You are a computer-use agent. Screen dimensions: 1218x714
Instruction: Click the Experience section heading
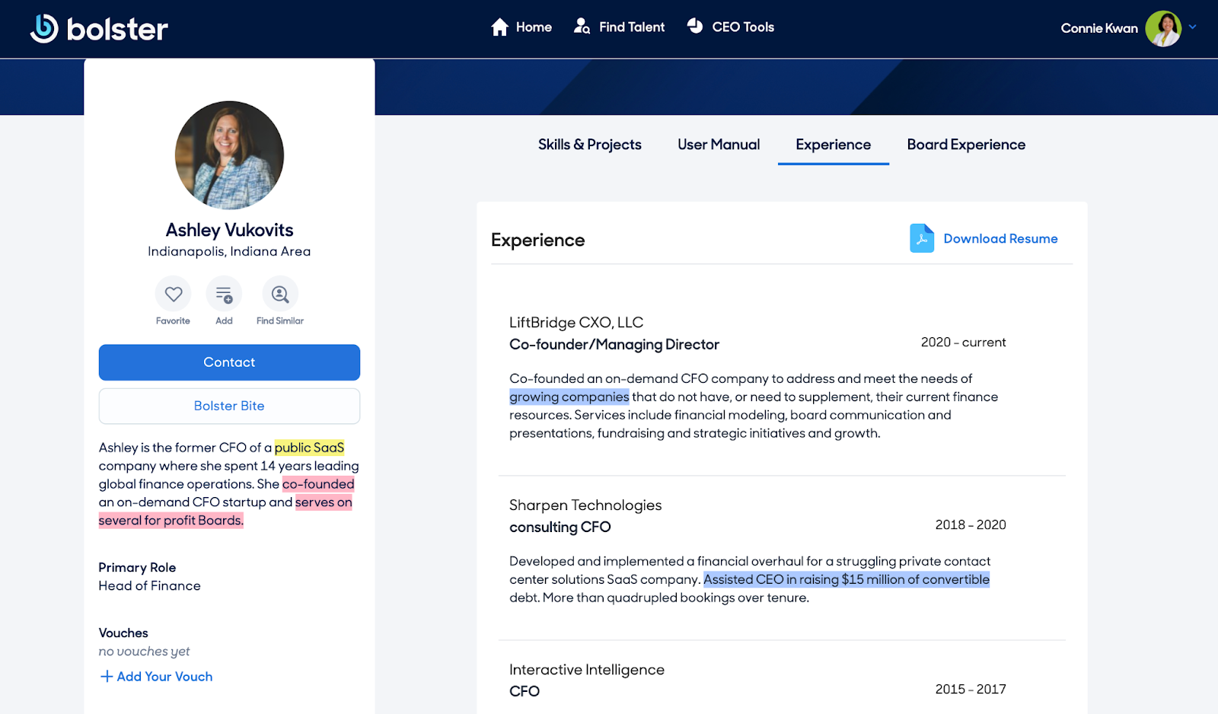537,241
